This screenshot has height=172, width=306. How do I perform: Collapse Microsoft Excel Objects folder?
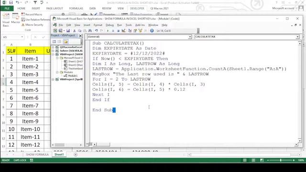(57, 58)
